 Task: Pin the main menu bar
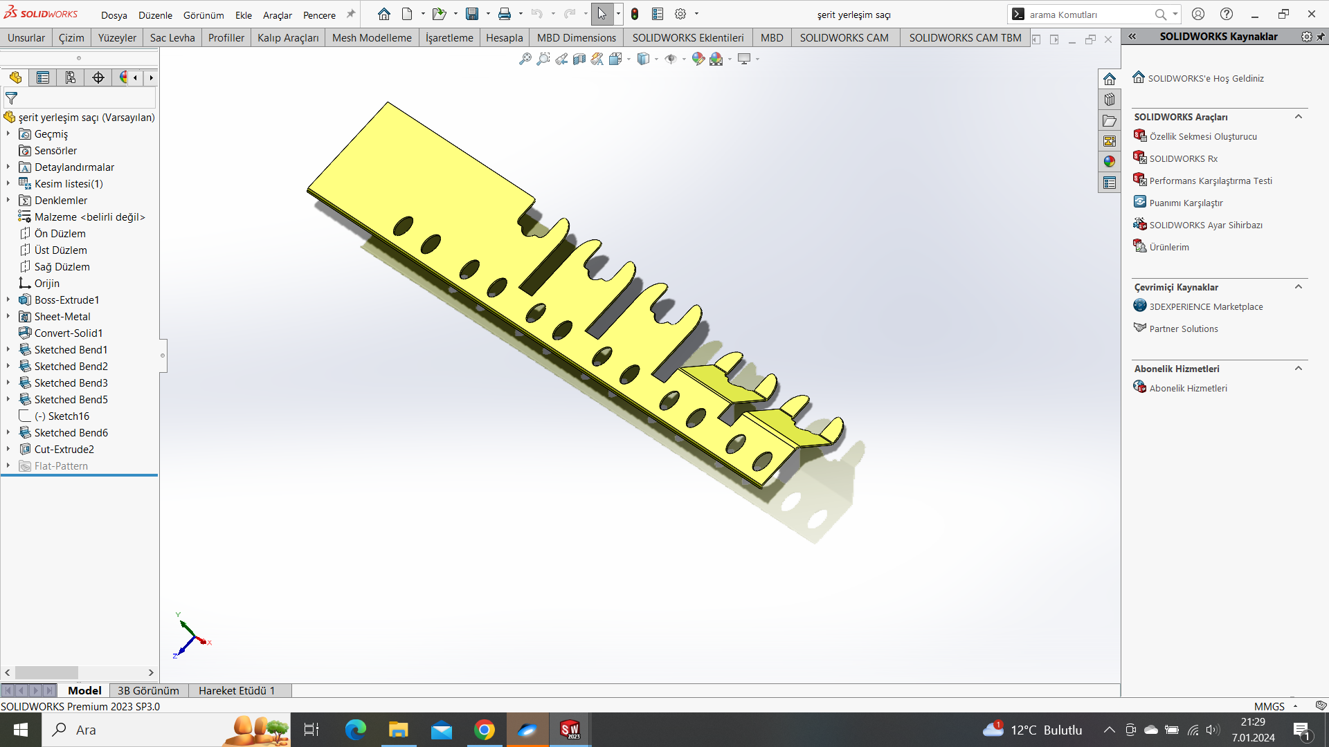pyautogui.click(x=351, y=14)
